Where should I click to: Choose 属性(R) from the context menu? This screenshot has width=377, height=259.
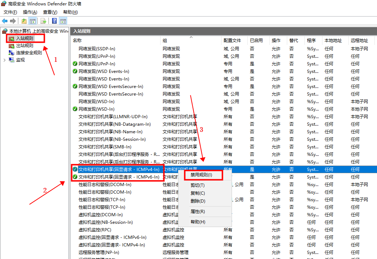tap(197, 211)
